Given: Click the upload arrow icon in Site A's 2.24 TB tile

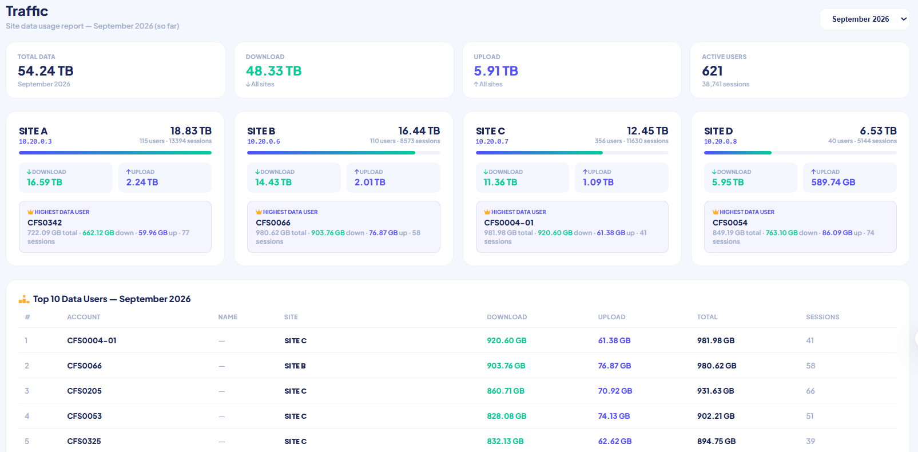Looking at the screenshot, I should pos(129,172).
